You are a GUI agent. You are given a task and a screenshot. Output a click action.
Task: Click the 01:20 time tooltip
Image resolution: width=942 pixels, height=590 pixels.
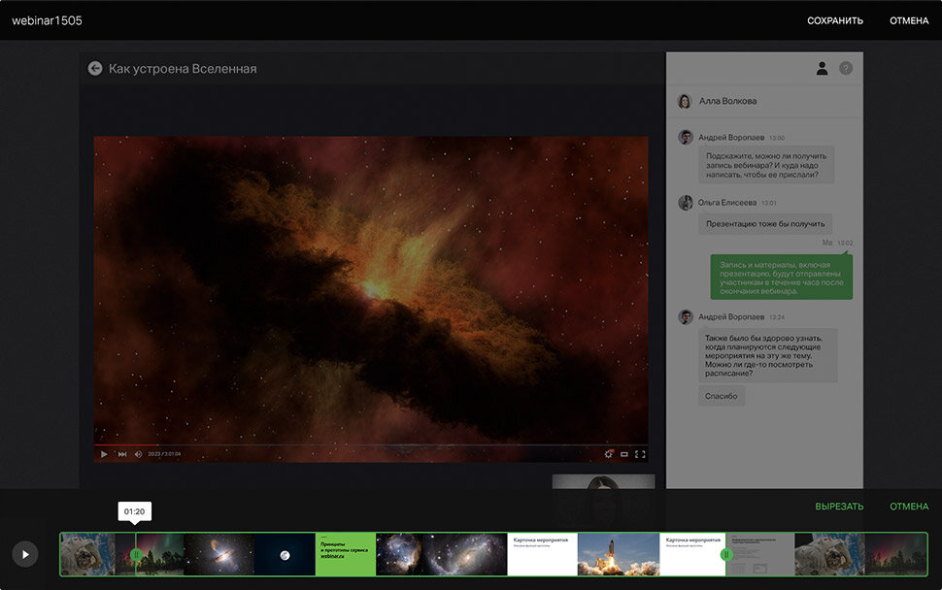pos(135,511)
